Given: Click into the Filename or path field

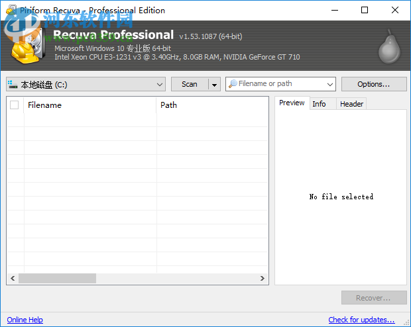Looking at the screenshot, I should point(280,84).
